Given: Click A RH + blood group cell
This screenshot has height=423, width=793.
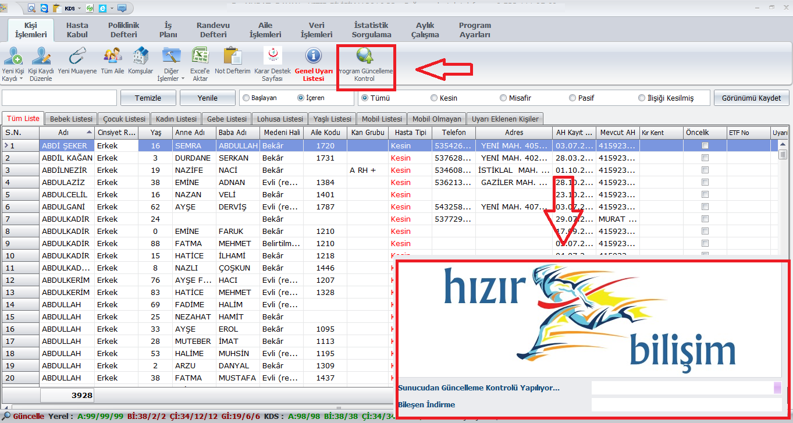Looking at the screenshot, I should tap(368, 170).
